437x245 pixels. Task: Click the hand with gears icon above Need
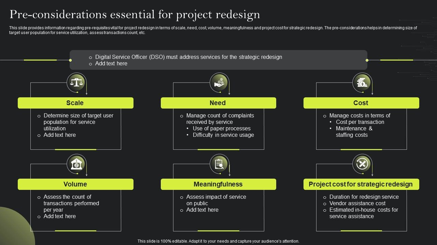coord(219,82)
